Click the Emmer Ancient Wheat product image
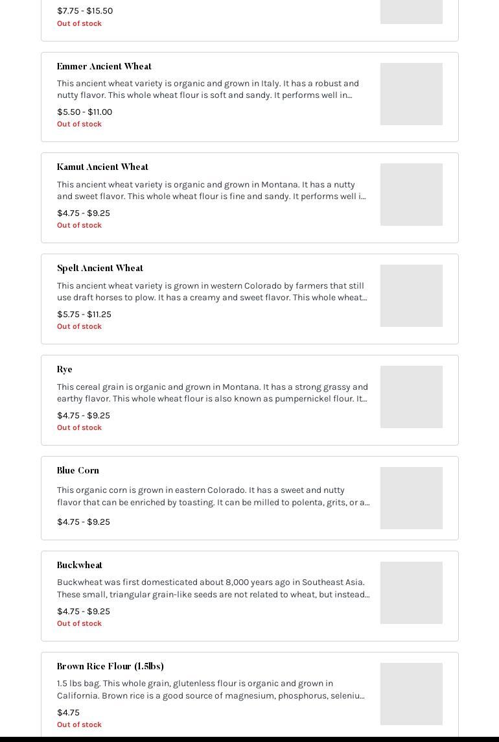This screenshot has width=499, height=742. click(411, 94)
